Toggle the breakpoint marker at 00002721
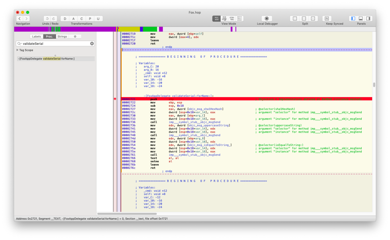The width and height of the screenshot is (390, 240). pos(115,99)
